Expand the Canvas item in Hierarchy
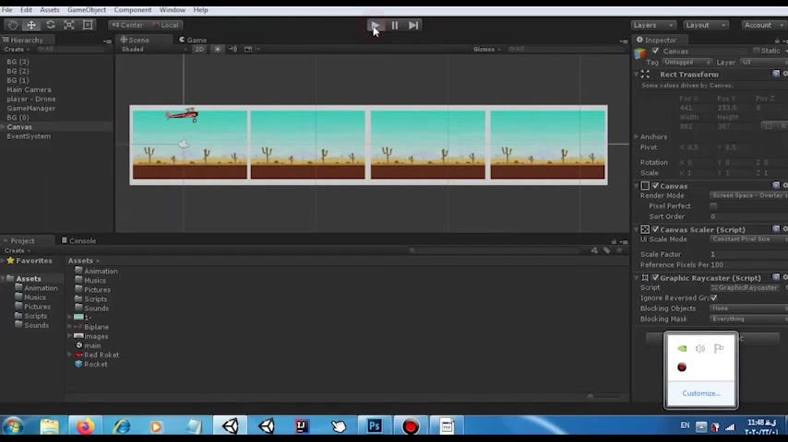This screenshot has height=442, width=788. point(4,127)
